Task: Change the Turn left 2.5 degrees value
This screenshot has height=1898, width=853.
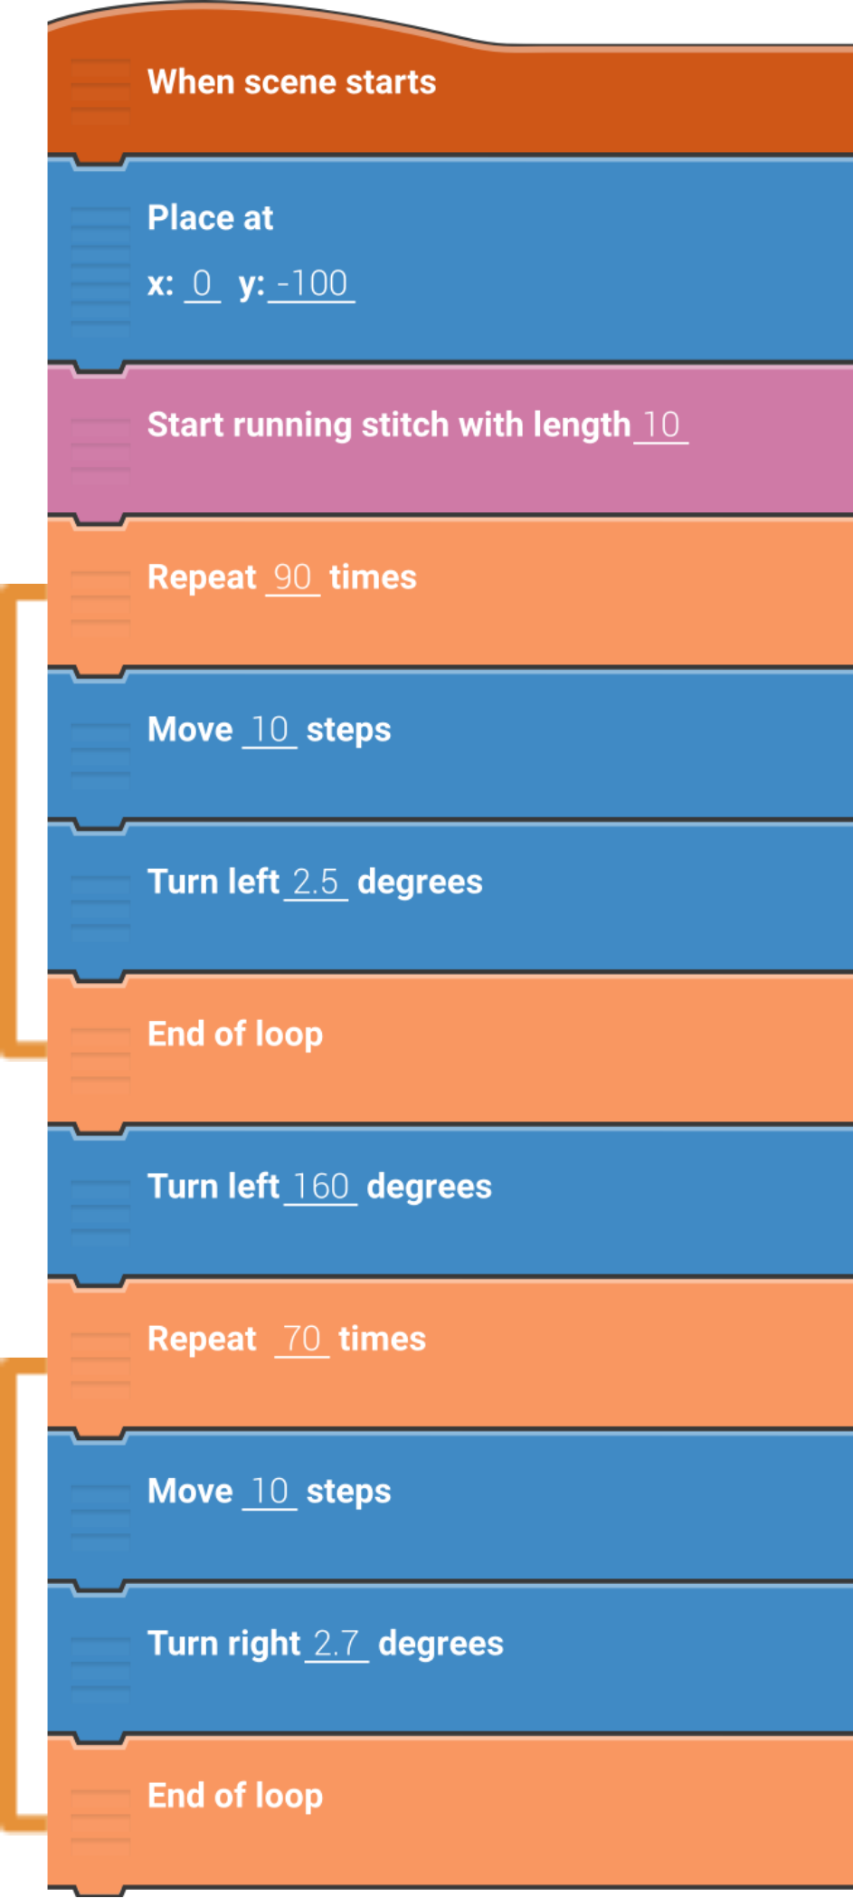Action: (316, 882)
